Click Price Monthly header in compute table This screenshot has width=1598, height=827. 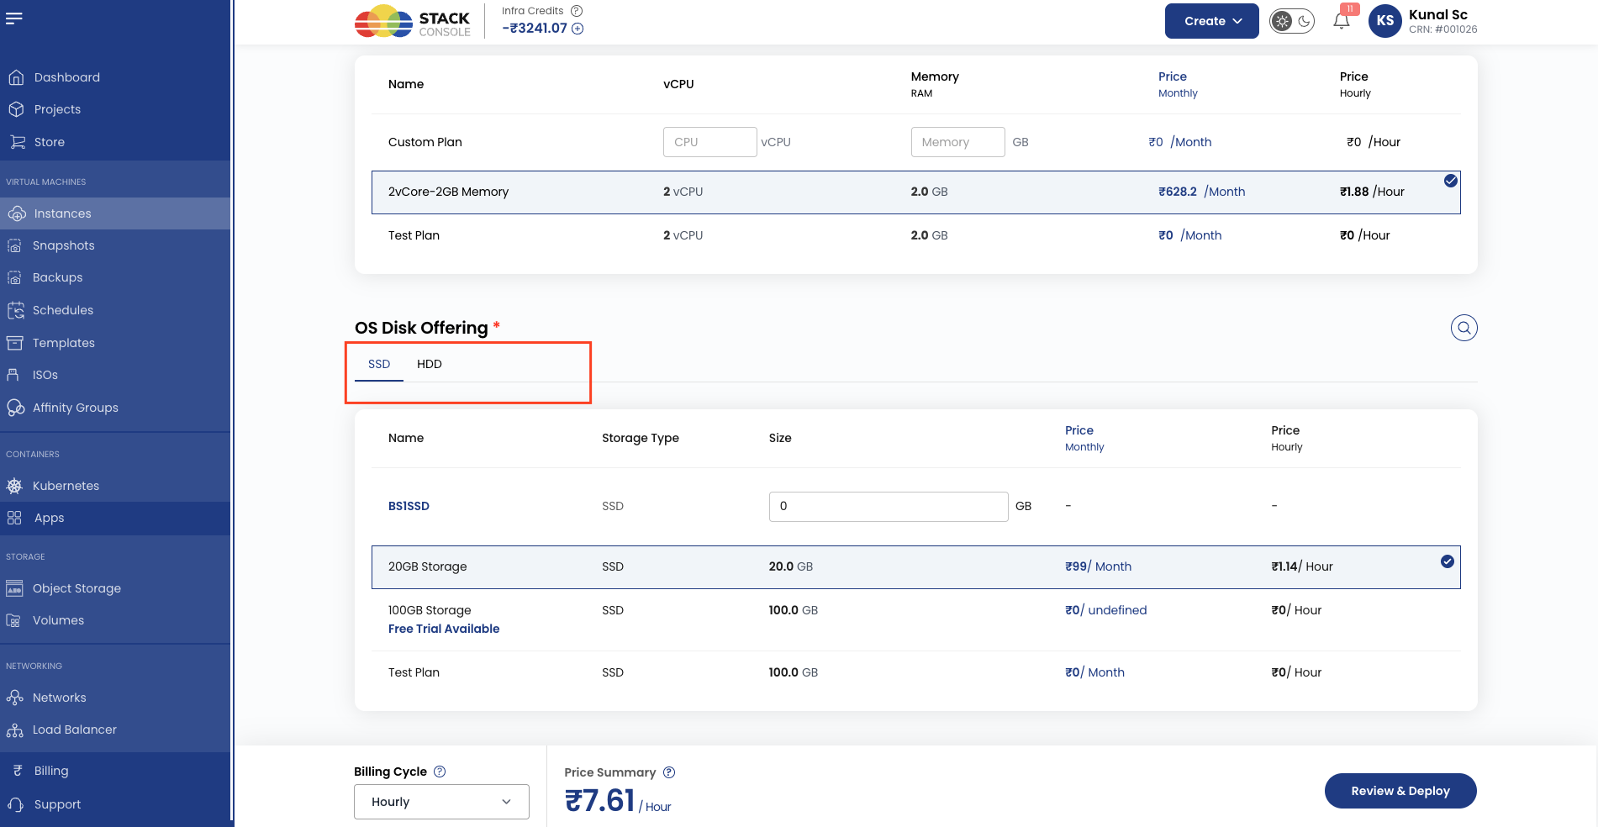pyautogui.click(x=1178, y=84)
